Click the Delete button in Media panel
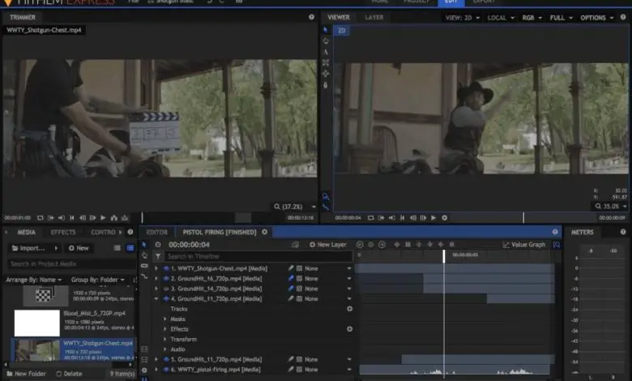632x381 pixels. click(x=69, y=374)
